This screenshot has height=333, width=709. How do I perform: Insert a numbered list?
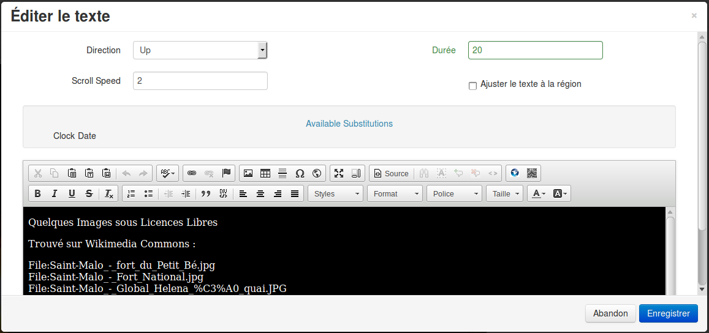131,194
